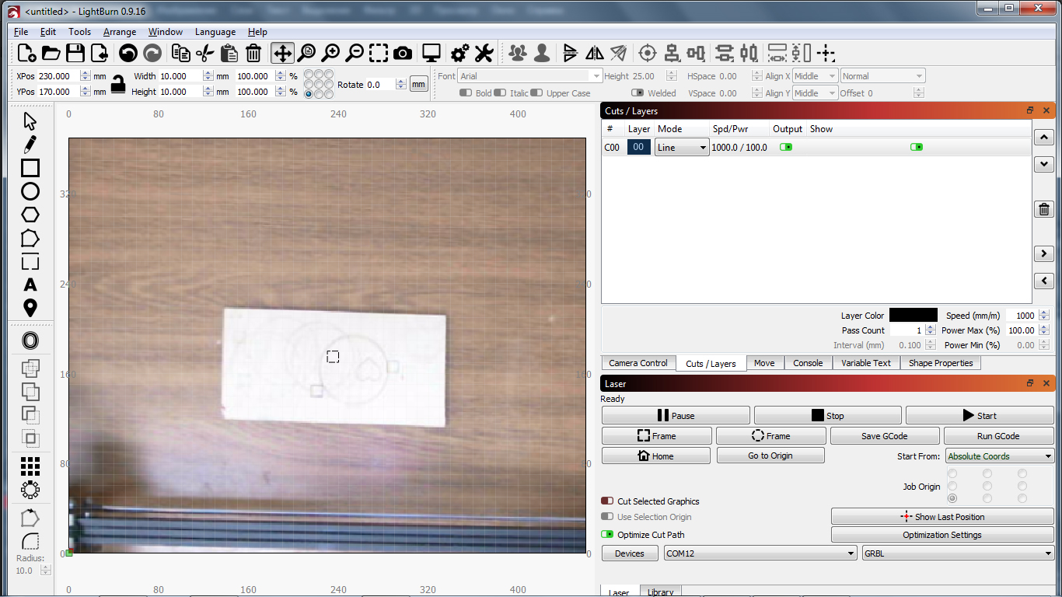Switch to the Console tab

808,363
